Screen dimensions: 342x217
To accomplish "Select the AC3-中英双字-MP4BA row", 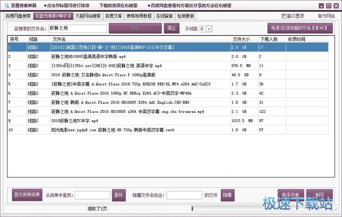I will (168, 93).
